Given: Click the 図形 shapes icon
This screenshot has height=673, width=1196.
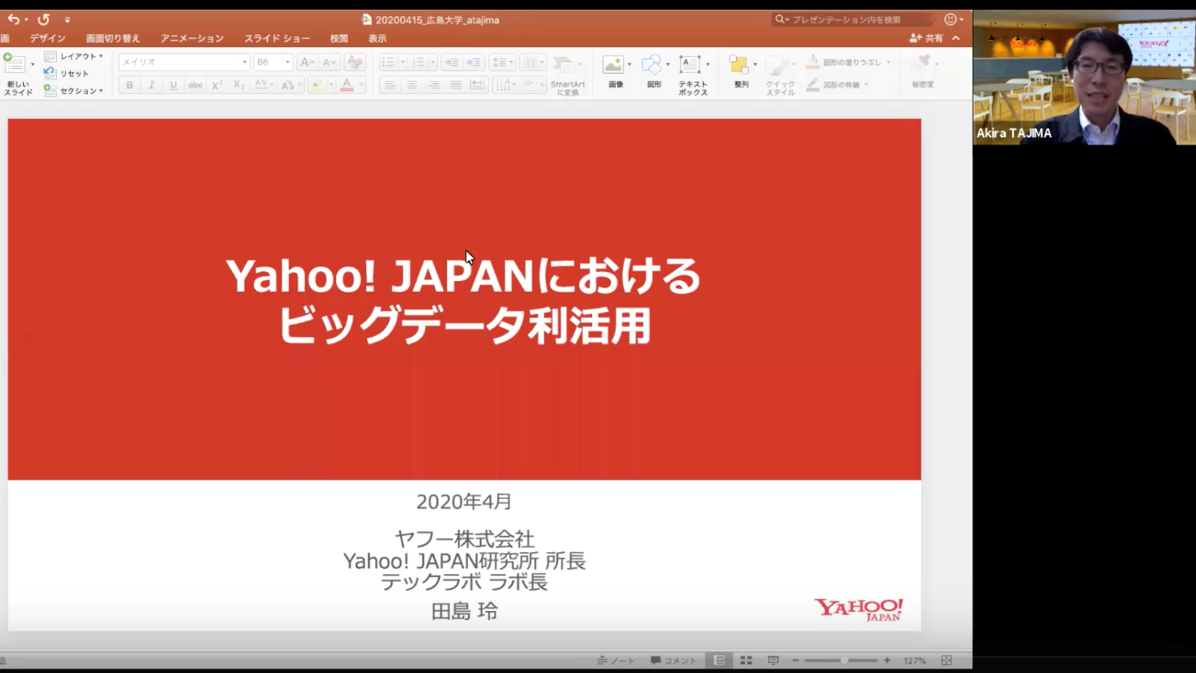Looking at the screenshot, I should (652, 65).
